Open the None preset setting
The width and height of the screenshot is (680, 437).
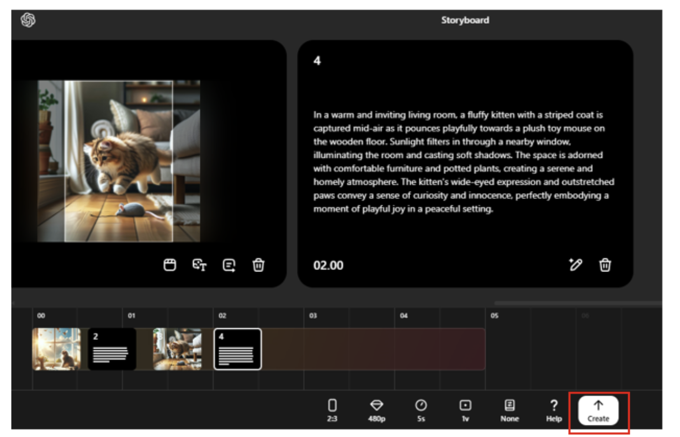coord(510,410)
